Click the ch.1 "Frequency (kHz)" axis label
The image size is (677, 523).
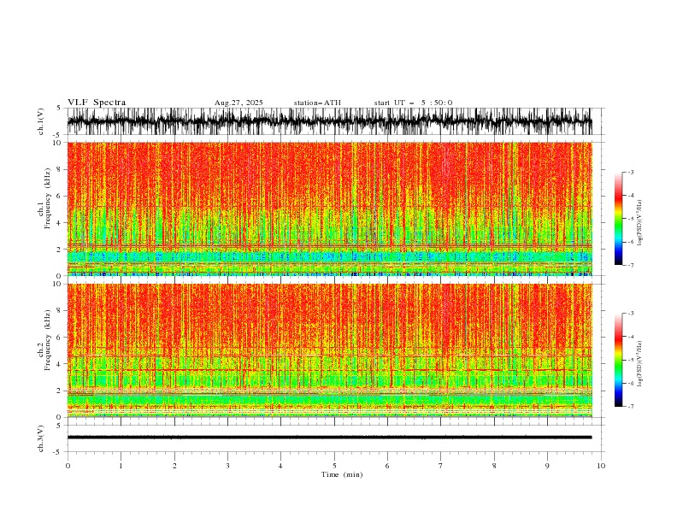coord(48,198)
